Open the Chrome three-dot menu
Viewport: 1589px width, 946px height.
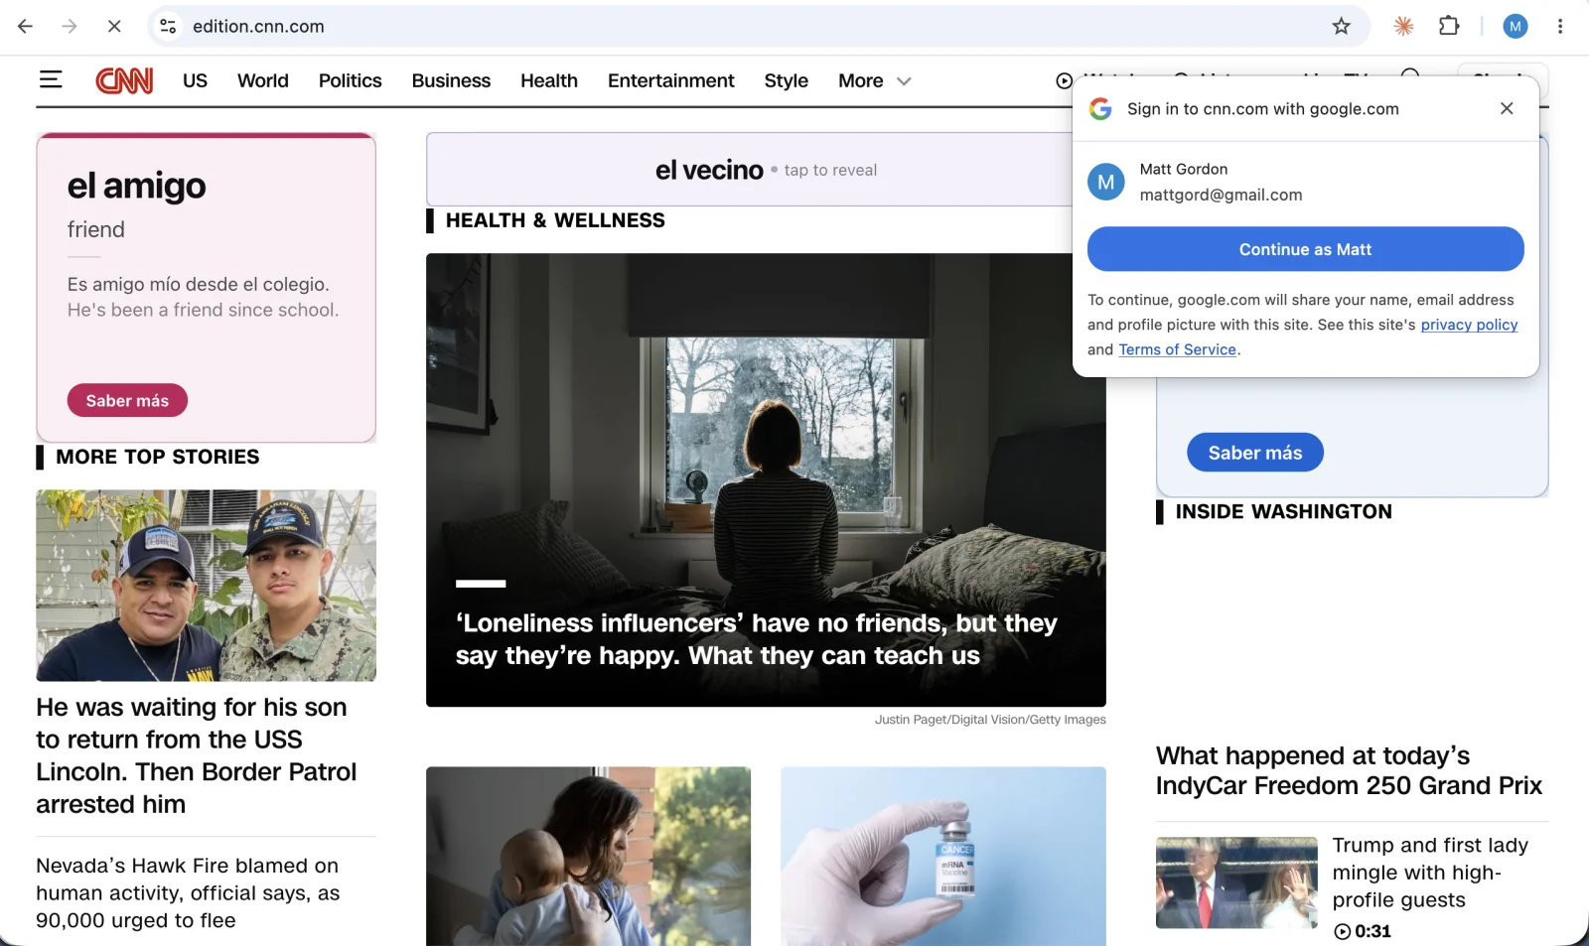[x=1560, y=27]
